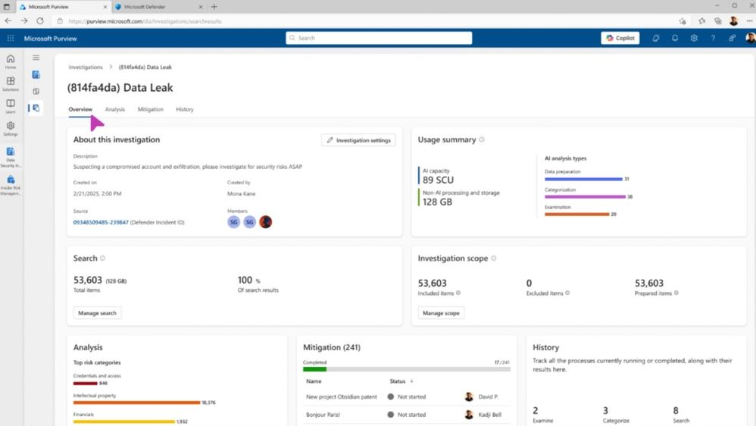Click the Categorization usage bar
The height and width of the screenshot is (426, 756).
[585, 197]
